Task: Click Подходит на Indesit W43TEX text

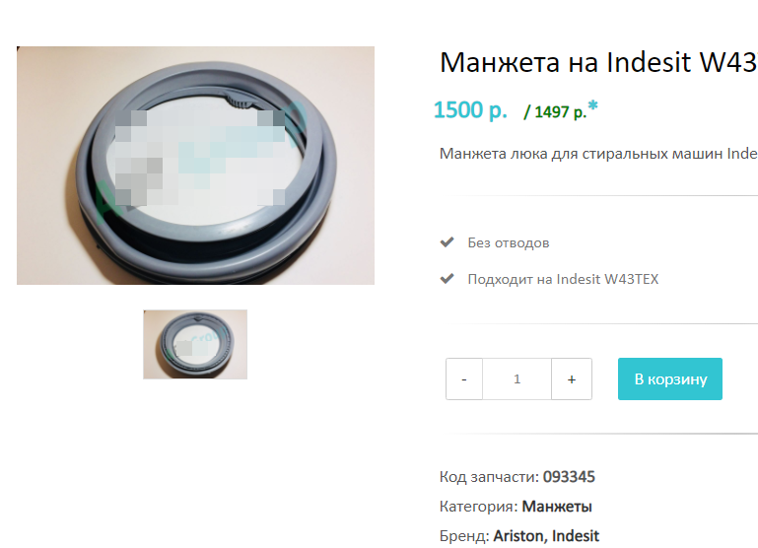Action: (563, 279)
